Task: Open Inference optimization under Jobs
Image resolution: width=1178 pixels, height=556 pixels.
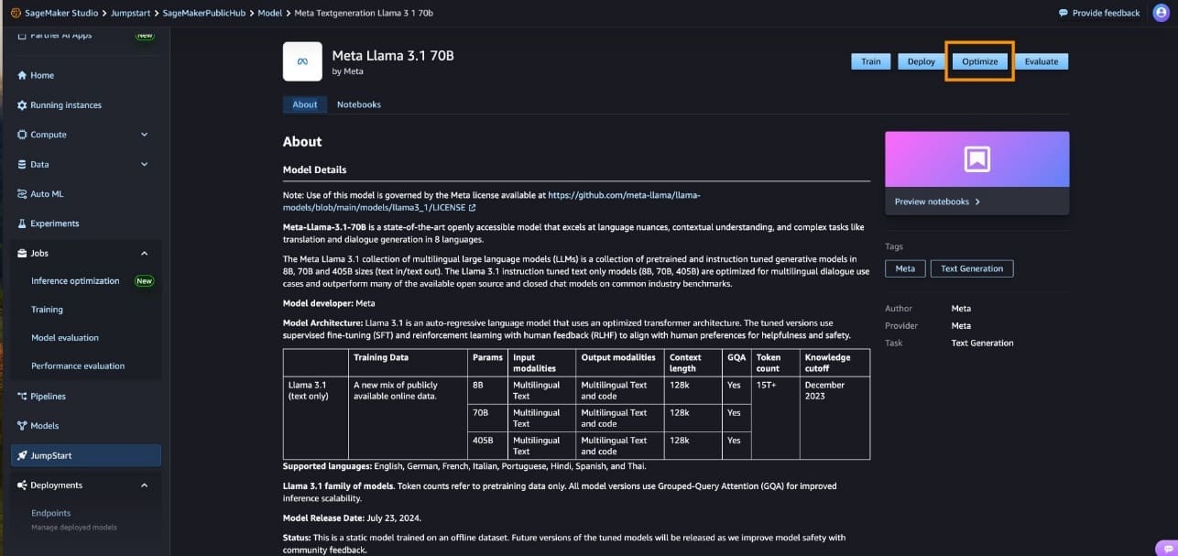Action: click(75, 281)
